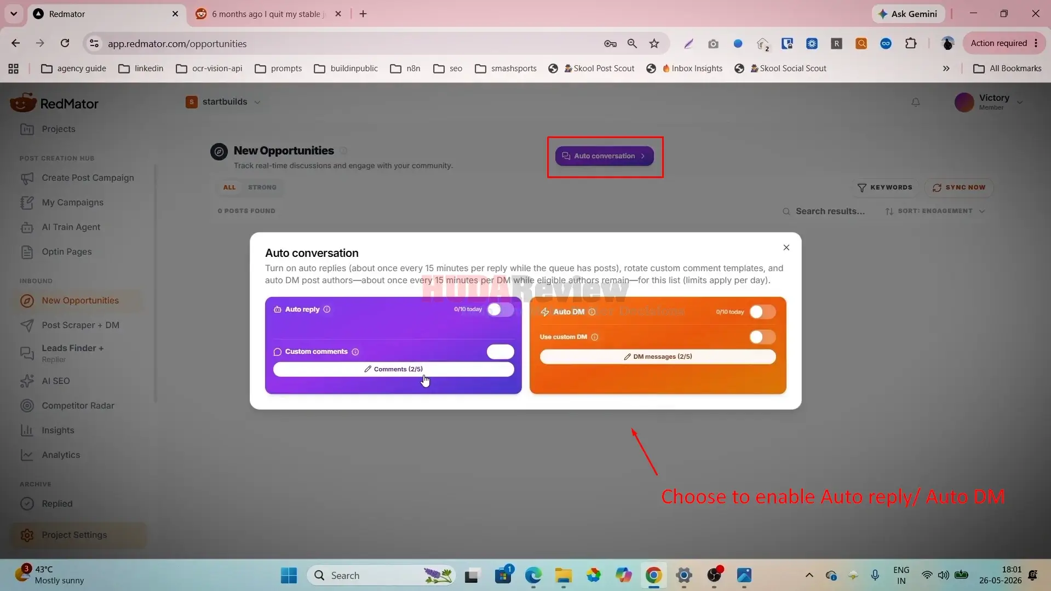The image size is (1051, 591).
Task: Switch to the STRONG filter tab
Action: pos(262,187)
